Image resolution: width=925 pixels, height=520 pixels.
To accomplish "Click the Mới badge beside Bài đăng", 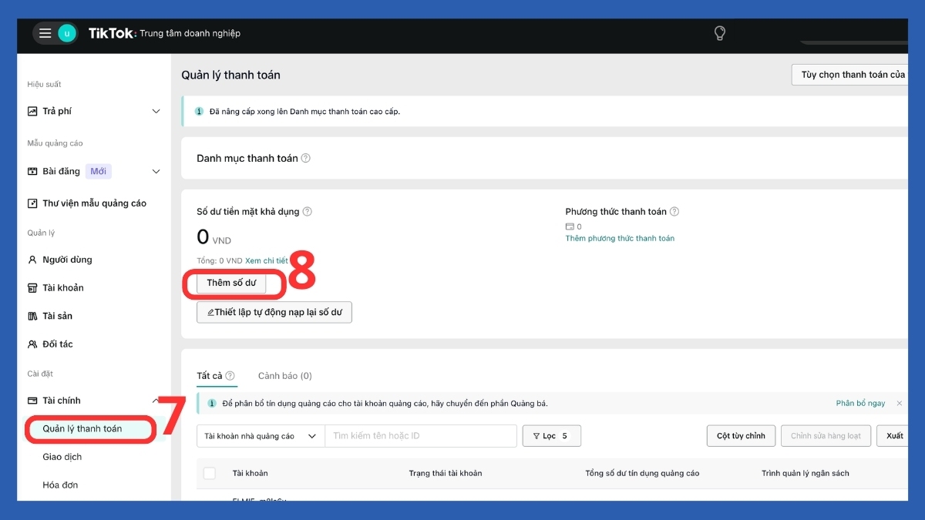I will (x=98, y=171).
